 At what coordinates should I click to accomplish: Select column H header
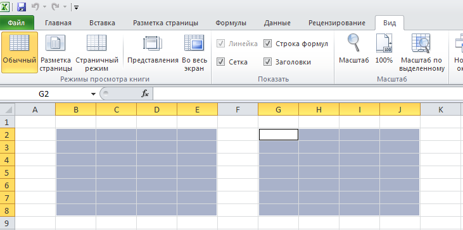[x=319, y=109]
